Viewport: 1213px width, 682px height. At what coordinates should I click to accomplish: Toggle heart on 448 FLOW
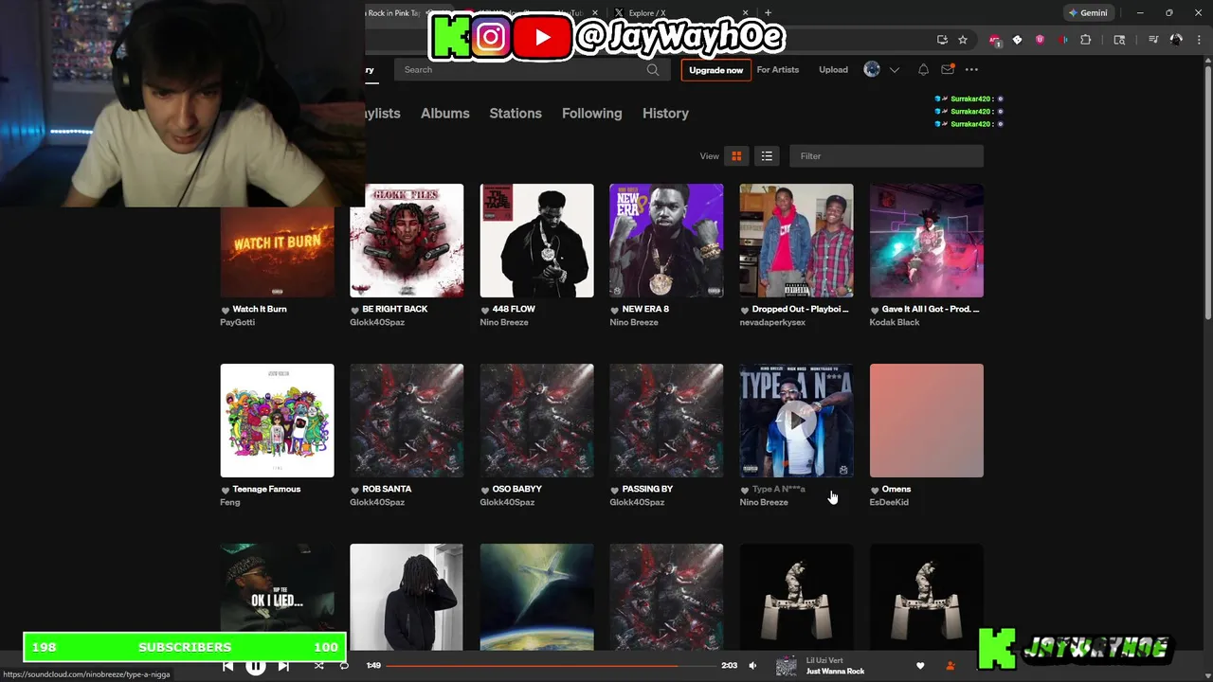tap(485, 310)
